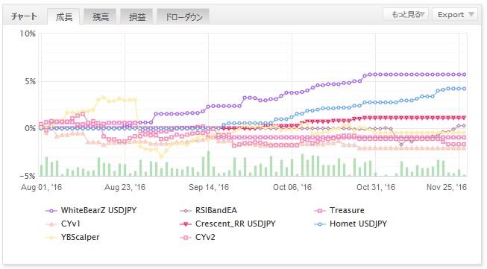This screenshot has width=487, height=269.
Task: Open the Export dropdown
Action: [x=455, y=15]
